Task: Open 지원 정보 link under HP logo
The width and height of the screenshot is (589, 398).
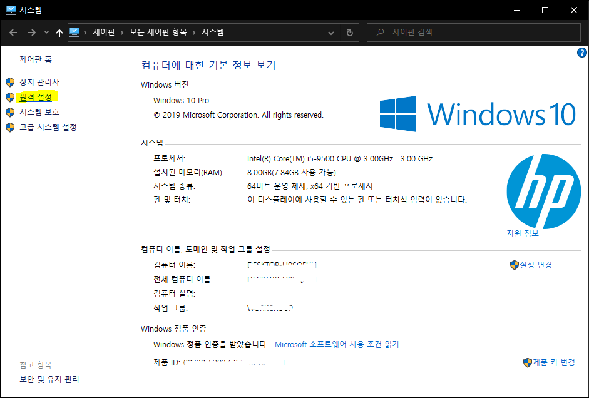Action: click(x=523, y=233)
